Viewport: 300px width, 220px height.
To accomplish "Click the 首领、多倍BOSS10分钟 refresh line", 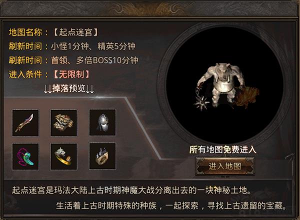I will tap(94, 60).
